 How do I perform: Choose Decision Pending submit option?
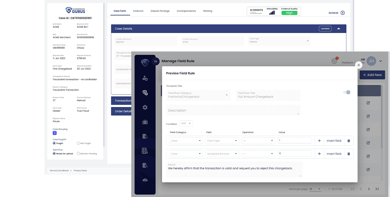(78, 154)
